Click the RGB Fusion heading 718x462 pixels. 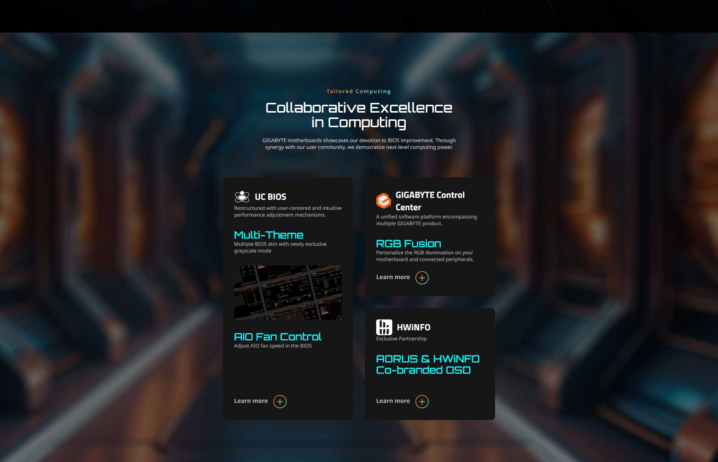408,244
